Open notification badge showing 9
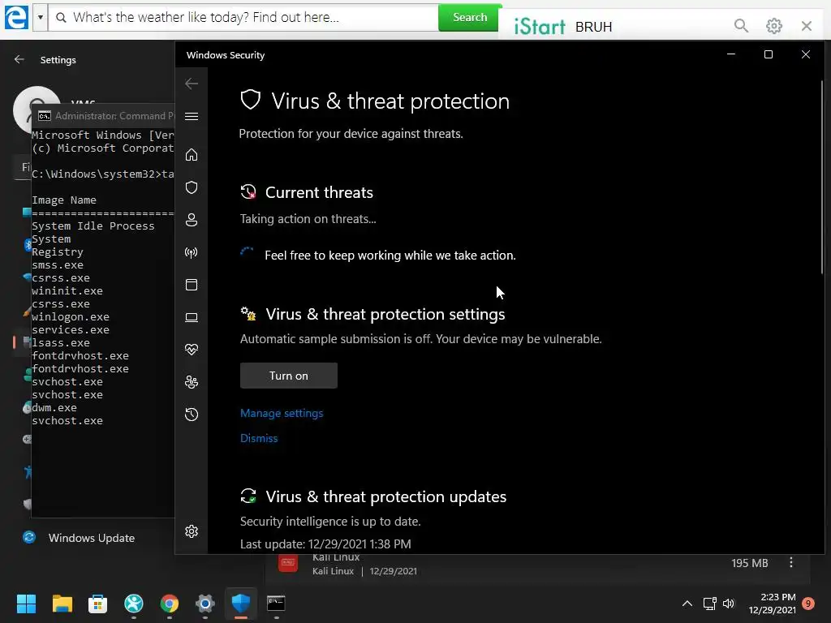The image size is (831, 623). (x=808, y=604)
